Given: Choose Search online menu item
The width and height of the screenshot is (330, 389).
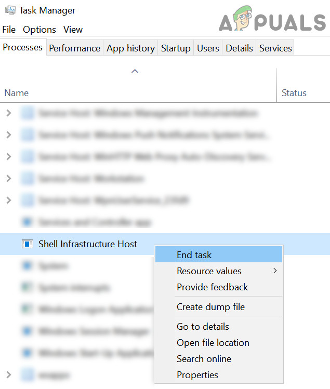Looking at the screenshot, I should (204, 358).
